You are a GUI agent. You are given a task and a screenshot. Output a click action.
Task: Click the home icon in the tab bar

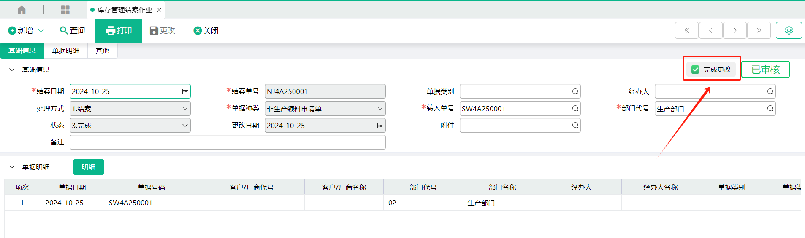[x=22, y=10]
